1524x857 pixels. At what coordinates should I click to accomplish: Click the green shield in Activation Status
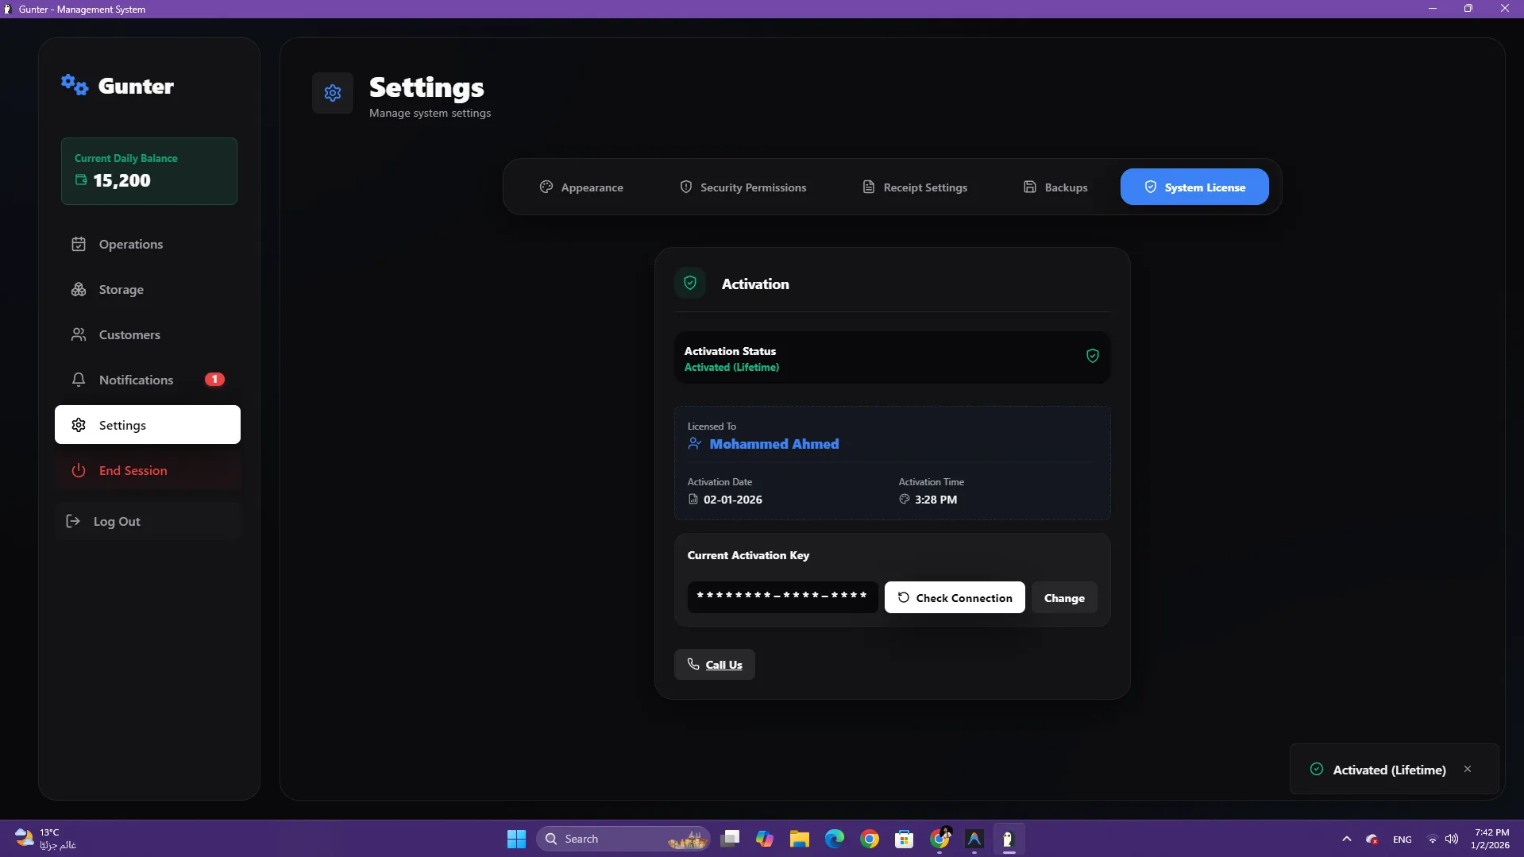[1093, 356]
